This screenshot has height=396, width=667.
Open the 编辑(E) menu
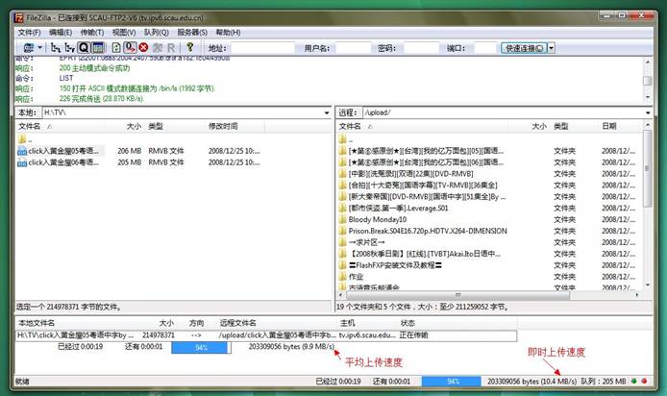point(60,33)
